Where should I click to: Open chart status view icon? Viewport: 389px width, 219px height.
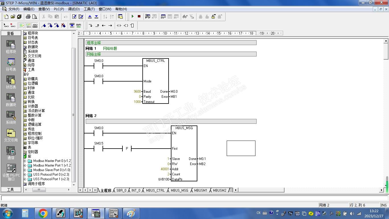163,17
